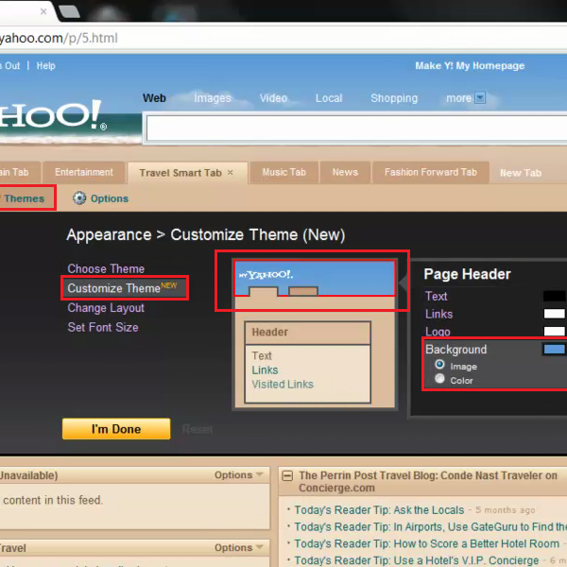This screenshot has height=567, width=567.
Task: Click the Yahoo search input field
Action: (x=356, y=128)
